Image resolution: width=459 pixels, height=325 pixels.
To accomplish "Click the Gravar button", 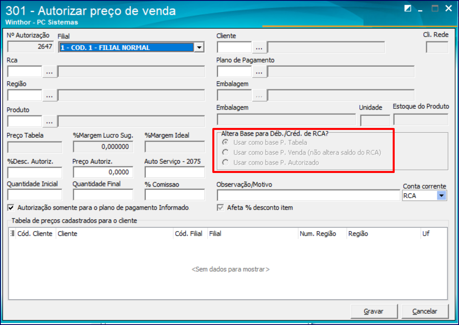I will (x=374, y=311).
